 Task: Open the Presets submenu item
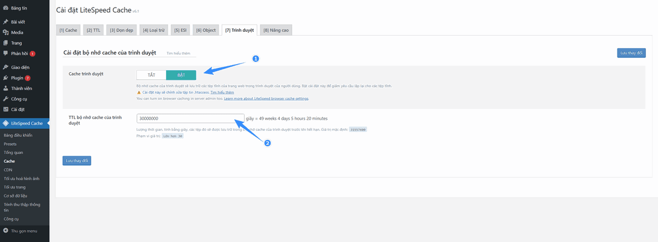point(10,143)
